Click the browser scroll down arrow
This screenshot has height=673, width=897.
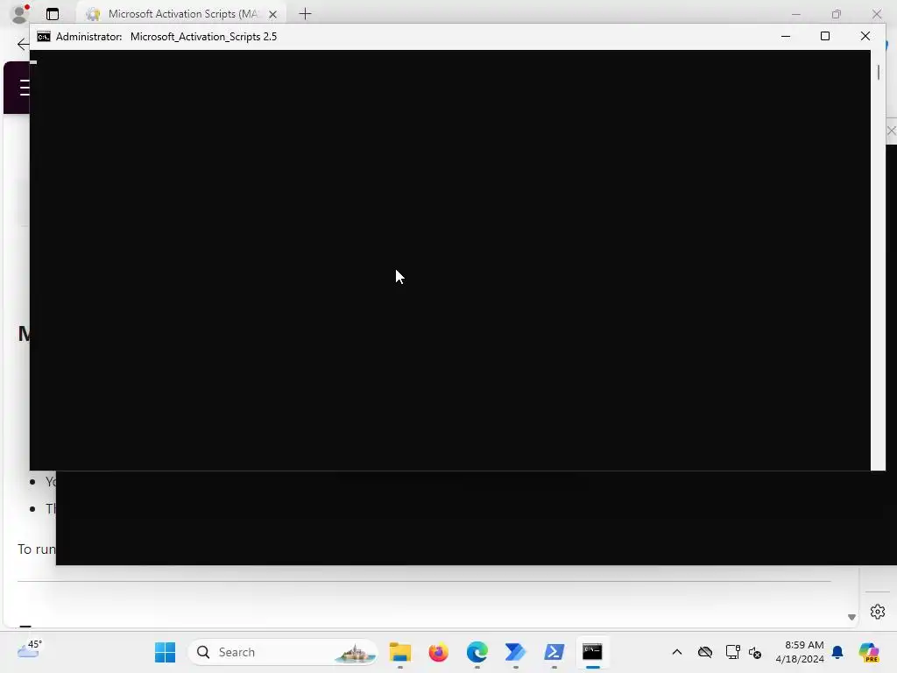pyautogui.click(x=851, y=617)
